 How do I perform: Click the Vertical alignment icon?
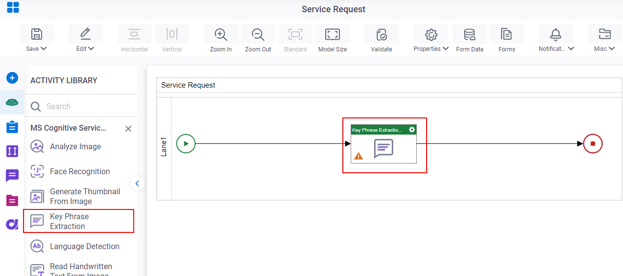click(172, 34)
